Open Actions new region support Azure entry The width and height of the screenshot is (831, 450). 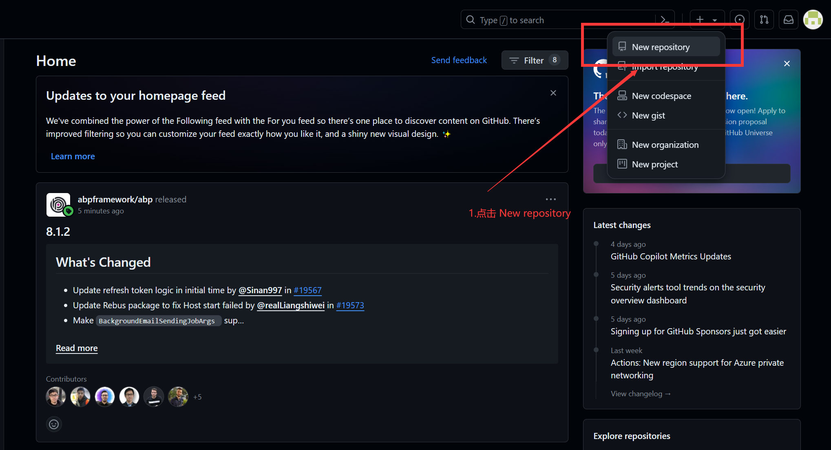[x=697, y=369]
